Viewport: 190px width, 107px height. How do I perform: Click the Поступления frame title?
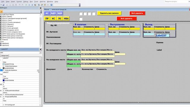(117, 24)
